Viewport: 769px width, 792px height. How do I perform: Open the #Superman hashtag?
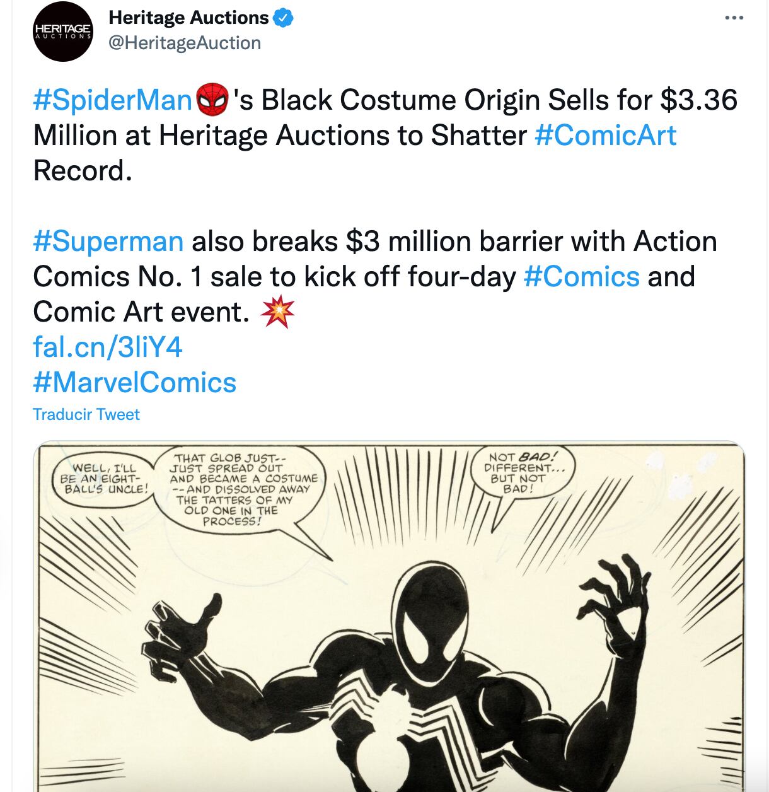(108, 242)
